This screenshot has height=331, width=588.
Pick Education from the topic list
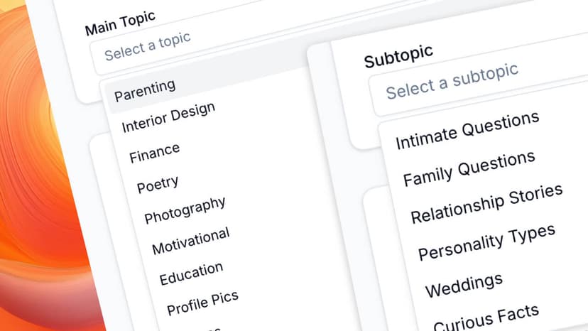click(191, 272)
